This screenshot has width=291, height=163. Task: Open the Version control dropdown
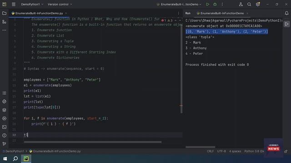[x=60, y=4]
